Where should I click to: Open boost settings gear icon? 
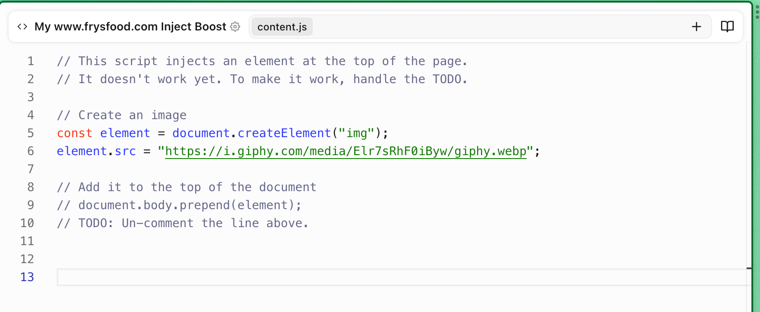(x=235, y=27)
